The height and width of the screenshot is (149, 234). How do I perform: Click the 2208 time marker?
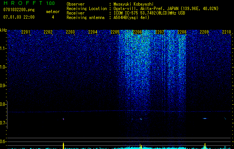click(x=182, y=32)
